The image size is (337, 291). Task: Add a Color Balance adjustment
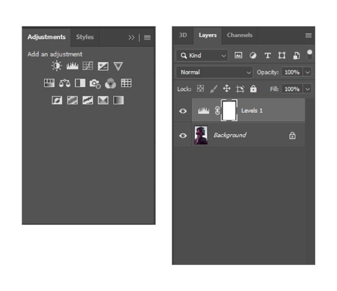click(65, 83)
